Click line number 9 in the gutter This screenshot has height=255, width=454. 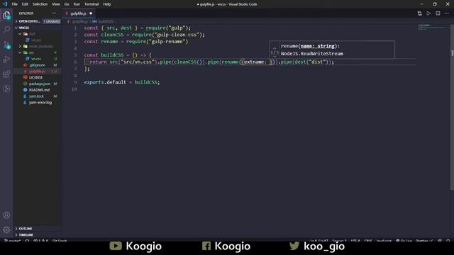pyautogui.click(x=75, y=82)
